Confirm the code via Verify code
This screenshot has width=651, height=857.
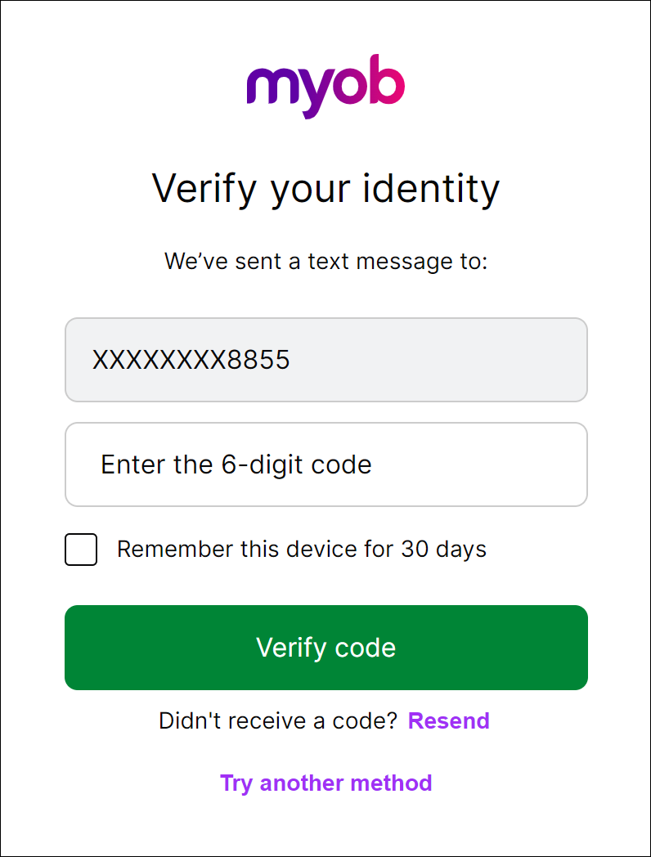(326, 648)
